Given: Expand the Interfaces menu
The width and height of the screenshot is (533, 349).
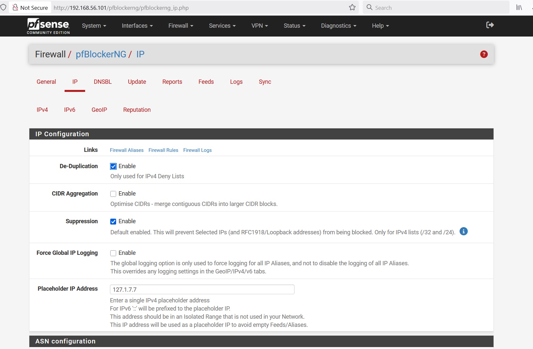Looking at the screenshot, I should (x=137, y=26).
